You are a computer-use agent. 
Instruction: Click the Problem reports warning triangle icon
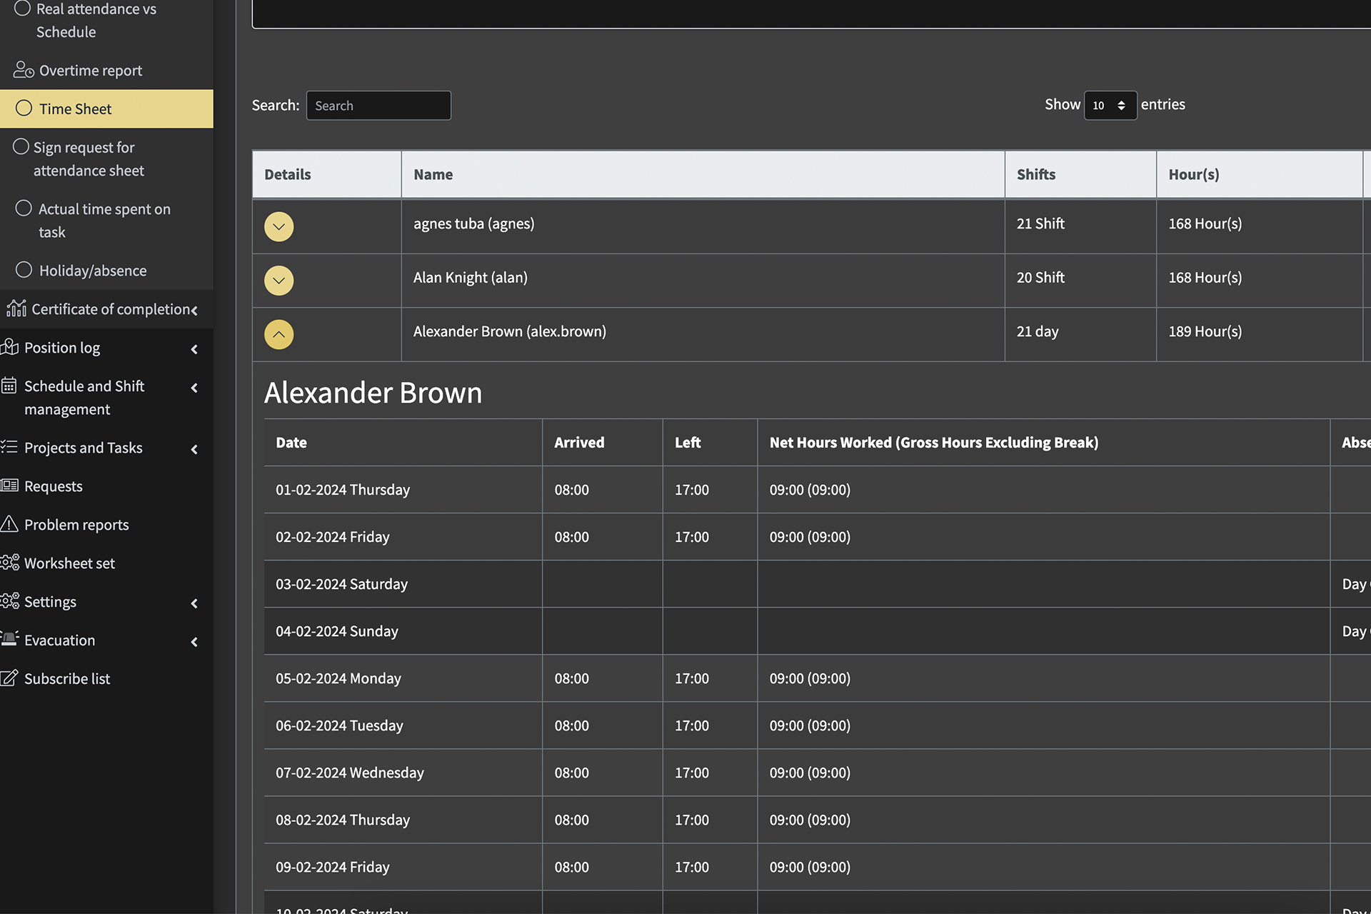(9, 524)
